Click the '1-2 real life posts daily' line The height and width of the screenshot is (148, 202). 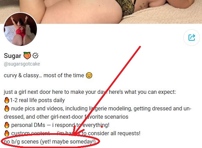[x=37, y=100]
